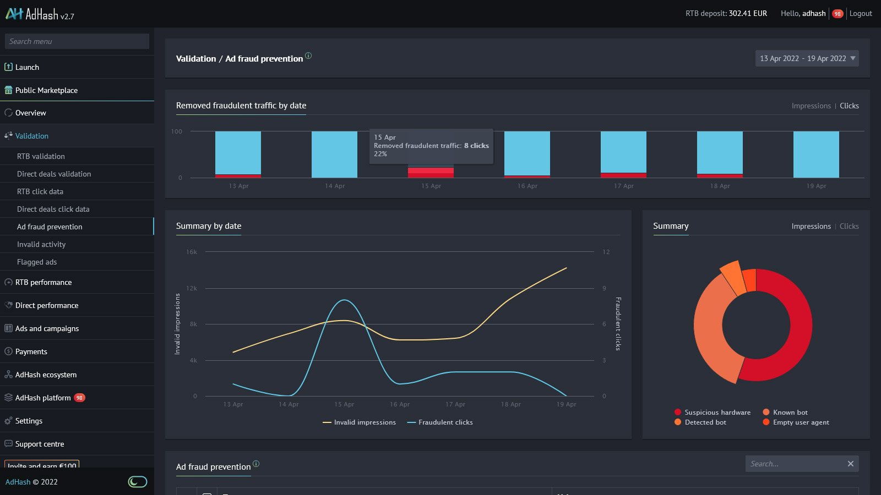Toggle dark mode with the bottom-left switch
This screenshot has width=881, height=495.
137,481
